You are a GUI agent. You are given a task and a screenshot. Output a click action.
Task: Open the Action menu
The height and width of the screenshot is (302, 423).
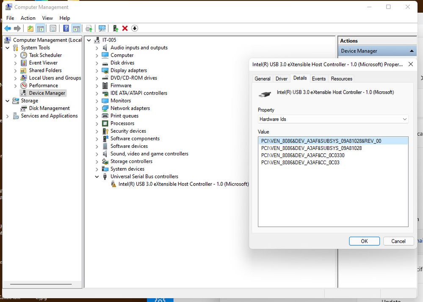pos(28,18)
